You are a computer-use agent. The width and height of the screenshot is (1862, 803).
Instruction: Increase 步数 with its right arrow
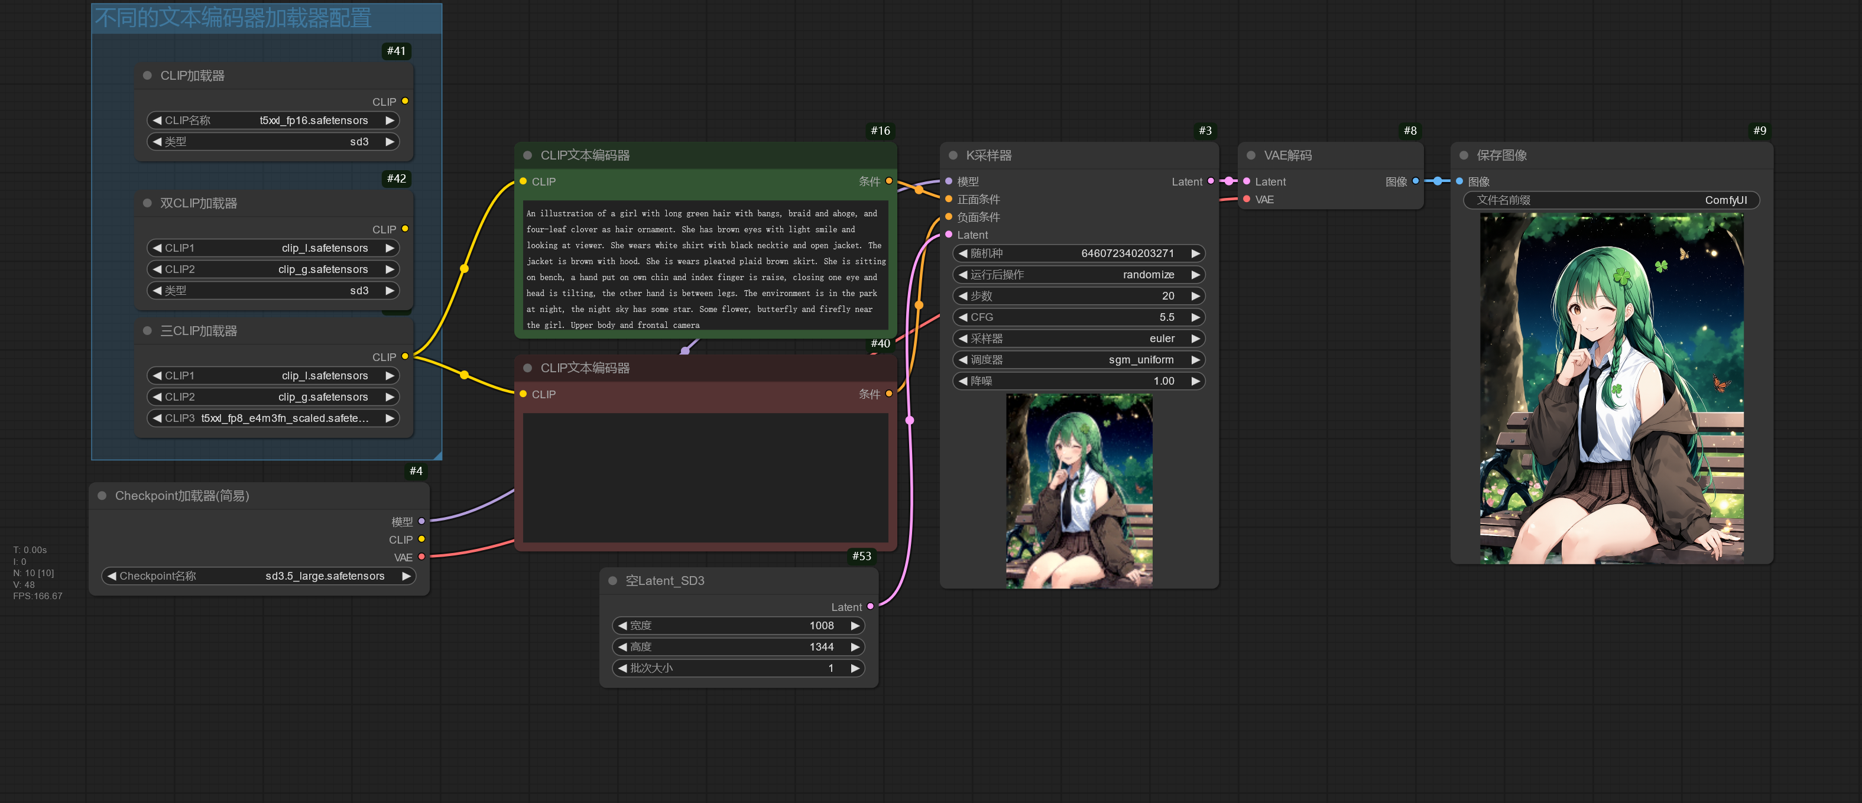coord(1196,295)
